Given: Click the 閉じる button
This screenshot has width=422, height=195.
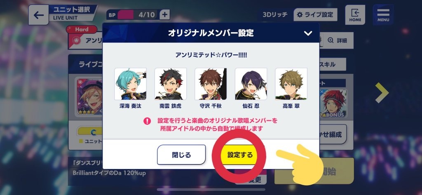Looking at the screenshot, I should tap(181, 155).
